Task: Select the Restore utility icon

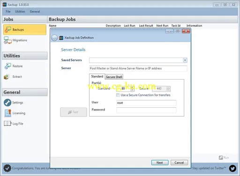Action: point(7,66)
